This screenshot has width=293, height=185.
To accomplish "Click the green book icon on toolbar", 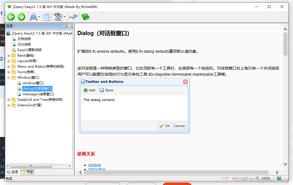I will [85, 17].
